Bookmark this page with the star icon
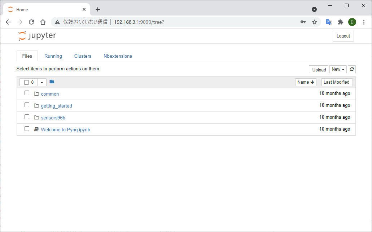The image size is (372, 232). coord(315,22)
